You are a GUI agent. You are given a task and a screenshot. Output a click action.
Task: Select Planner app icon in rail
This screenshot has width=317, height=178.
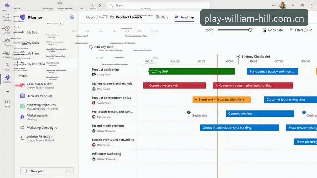pyautogui.click(x=7, y=79)
